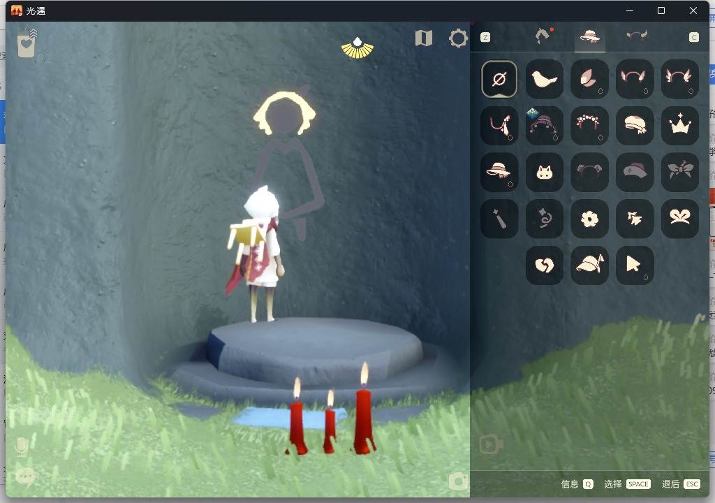Choose the pink leaf hair accessory
Viewport: 715px width, 503px height.
589,80
